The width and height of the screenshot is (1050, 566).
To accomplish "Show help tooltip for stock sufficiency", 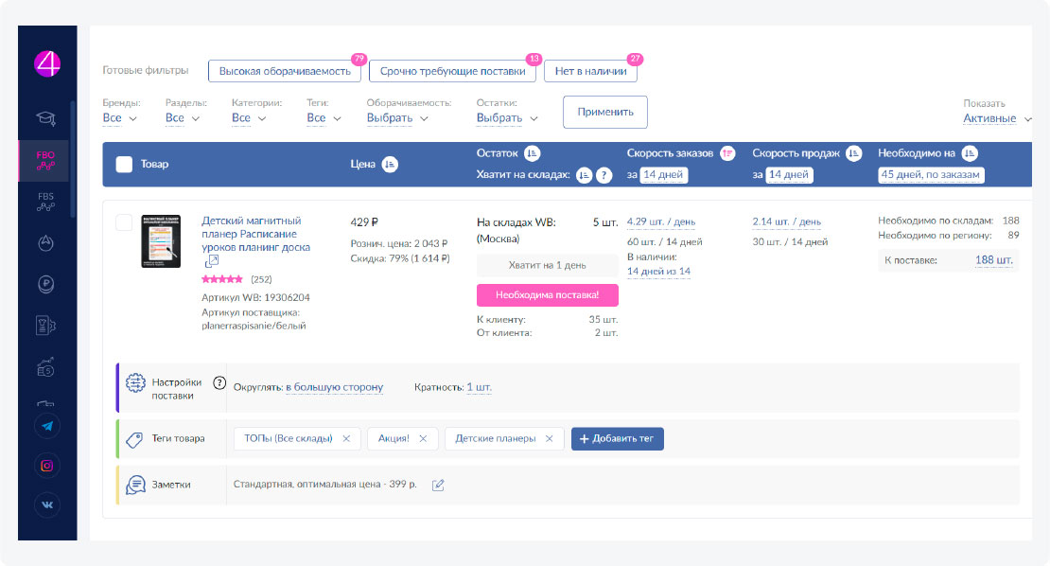I will pos(604,175).
